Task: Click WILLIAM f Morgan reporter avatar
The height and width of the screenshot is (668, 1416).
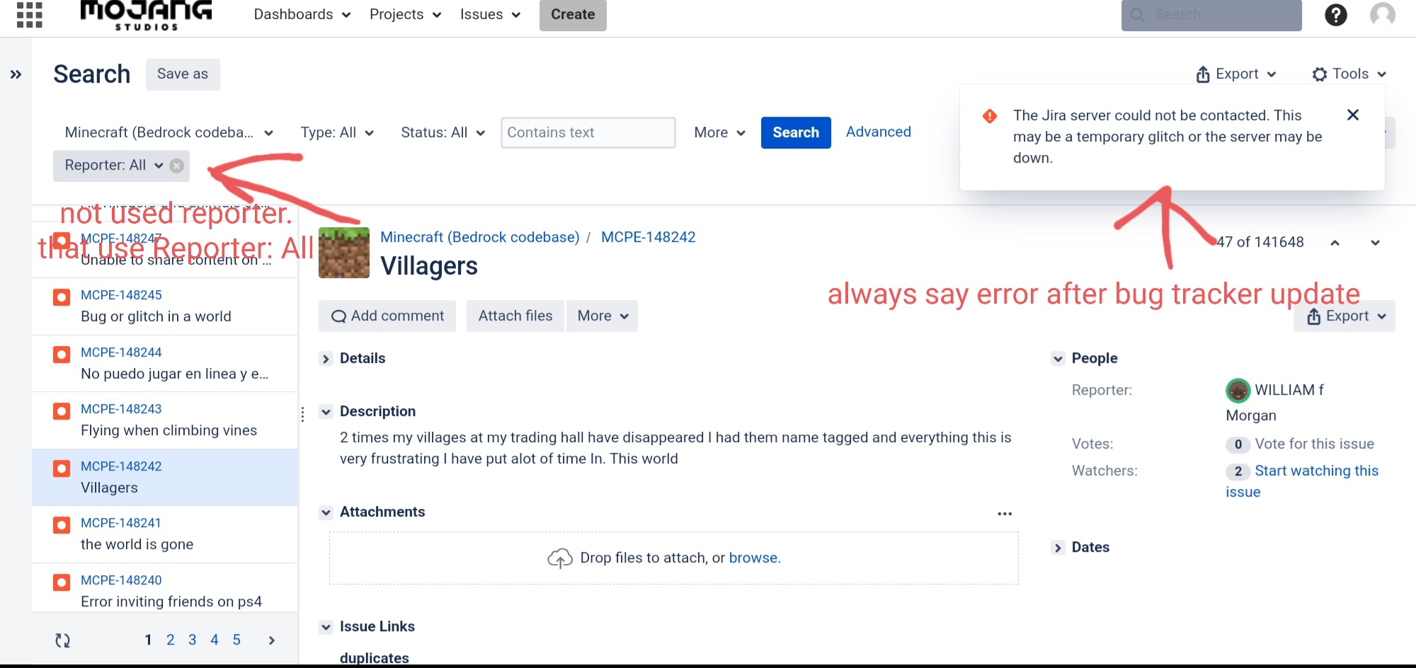Action: tap(1238, 390)
